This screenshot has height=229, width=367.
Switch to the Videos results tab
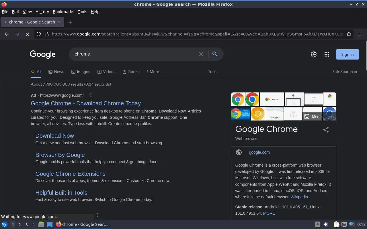(x=106, y=72)
